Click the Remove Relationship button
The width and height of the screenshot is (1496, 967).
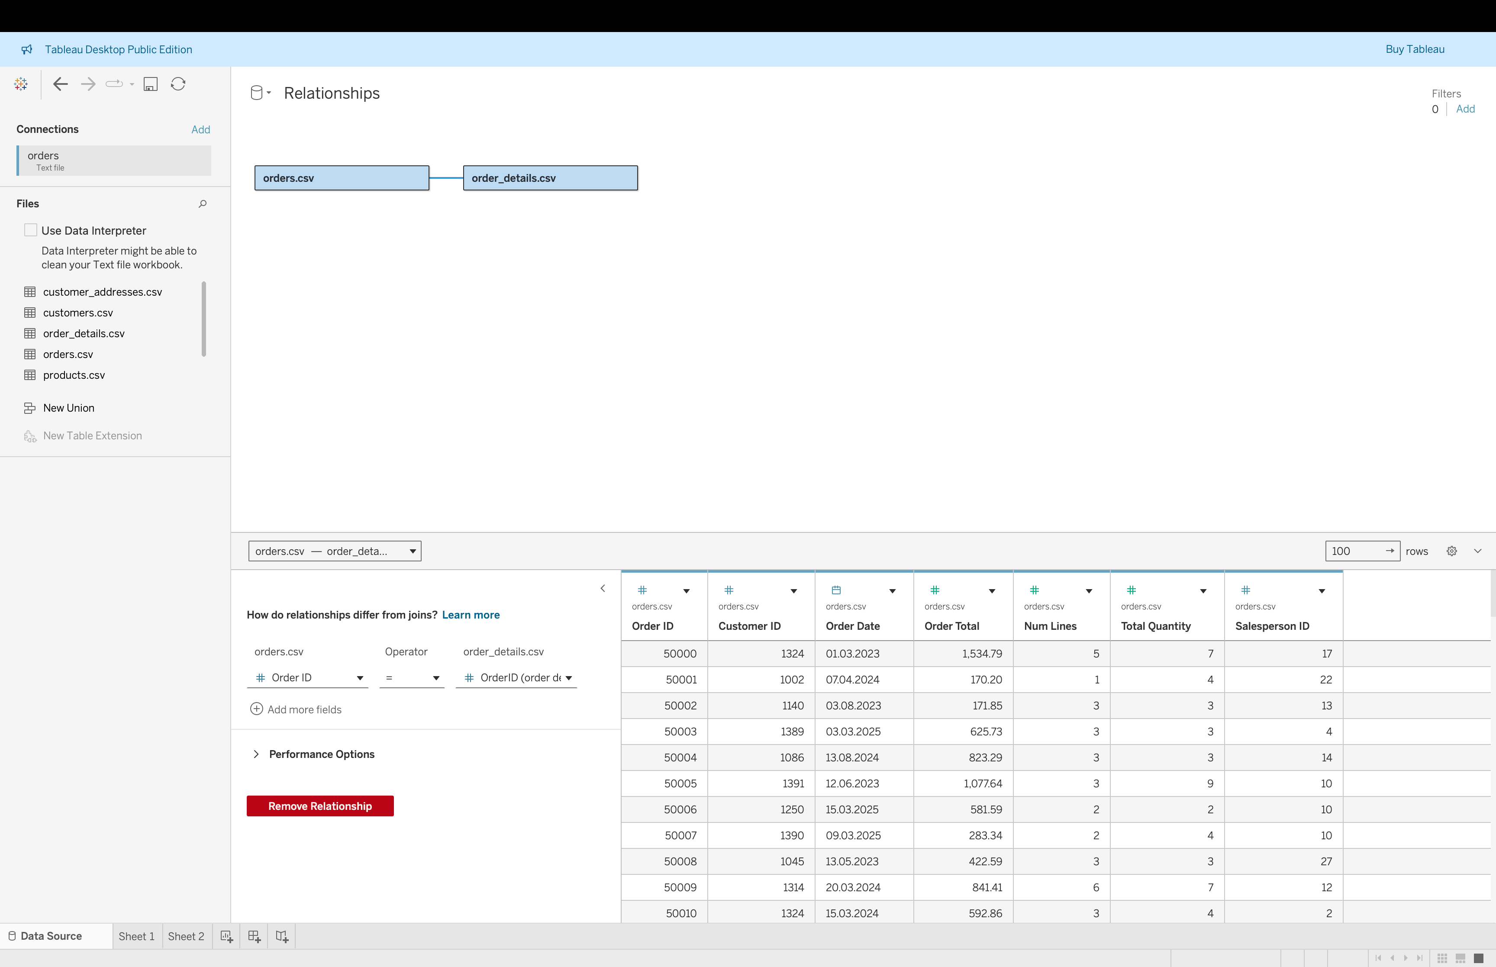pyautogui.click(x=319, y=806)
